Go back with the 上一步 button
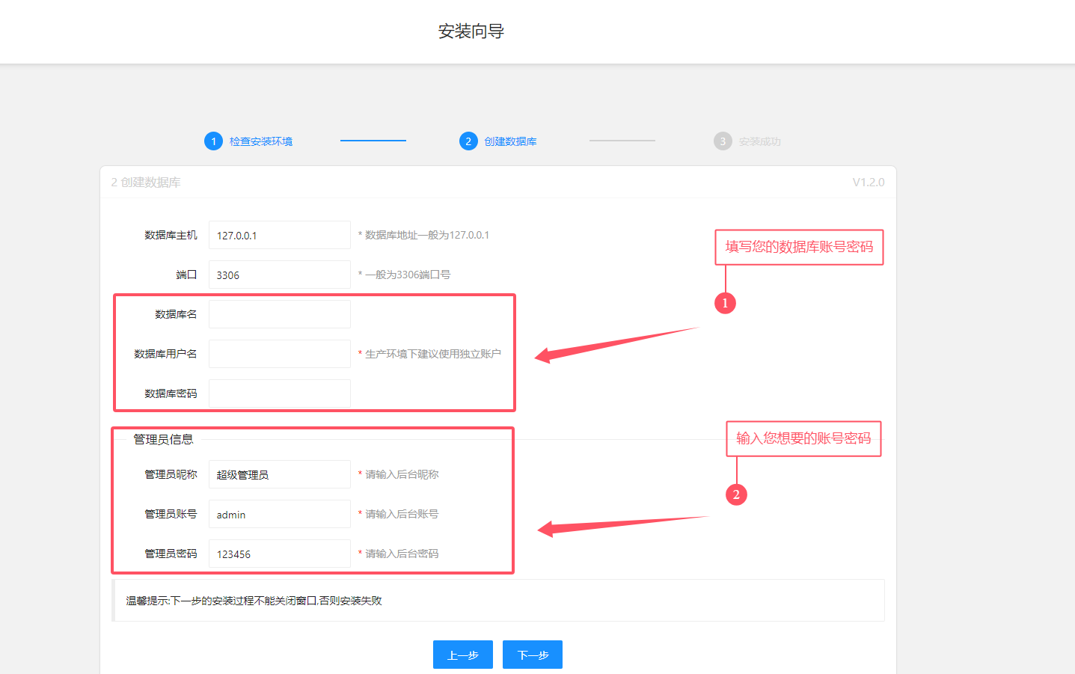The width and height of the screenshot is (1075, 674). point(463,655)
